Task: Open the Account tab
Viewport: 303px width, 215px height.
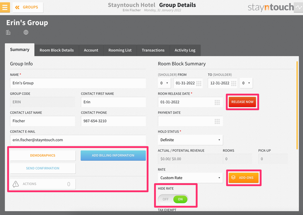Action: (x=91, y=50)
